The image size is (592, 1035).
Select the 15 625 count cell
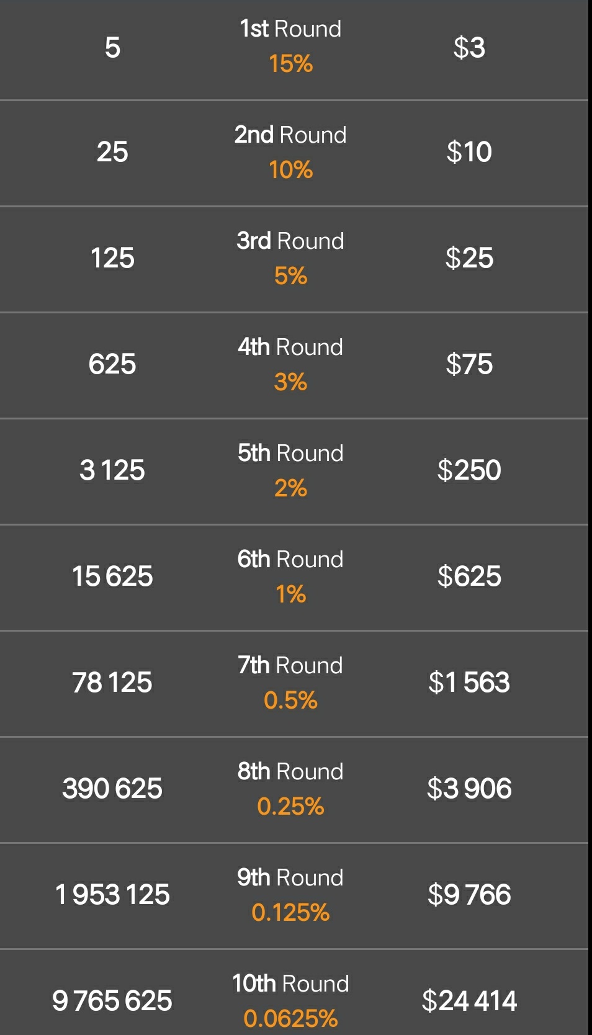(x=112, y=576)
